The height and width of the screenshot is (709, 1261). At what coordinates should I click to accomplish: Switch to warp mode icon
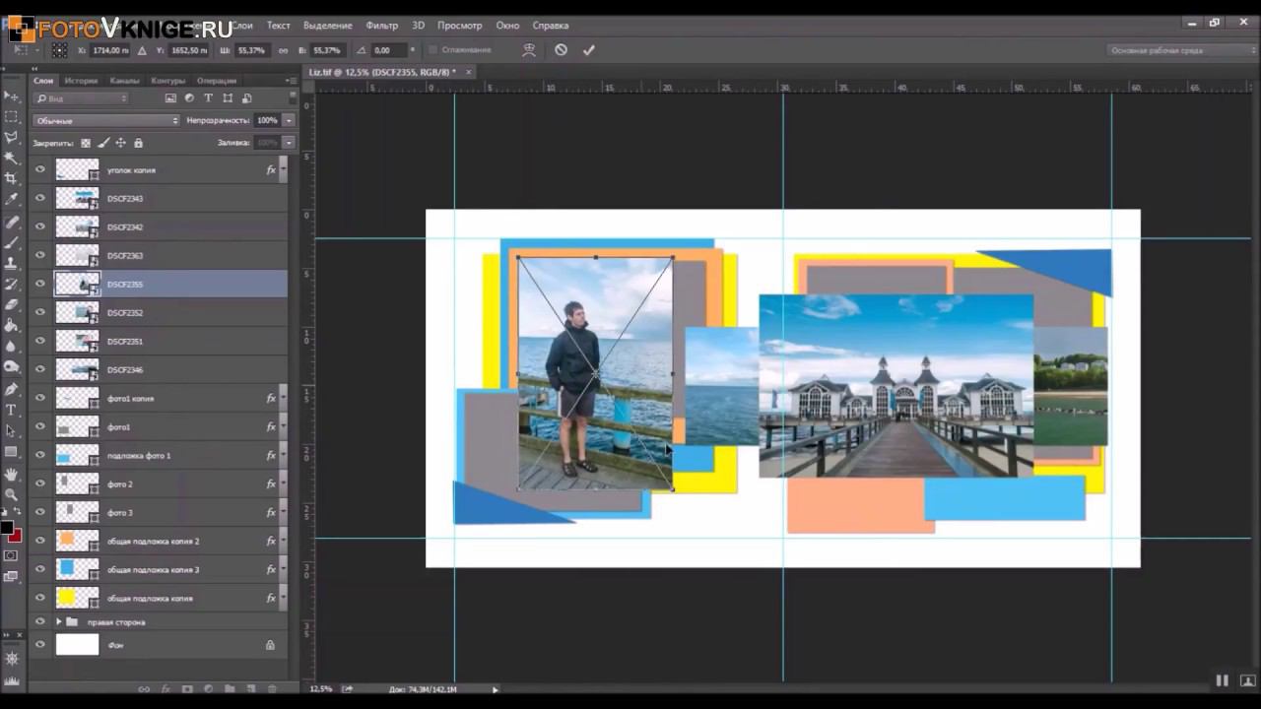click(529, 50)
